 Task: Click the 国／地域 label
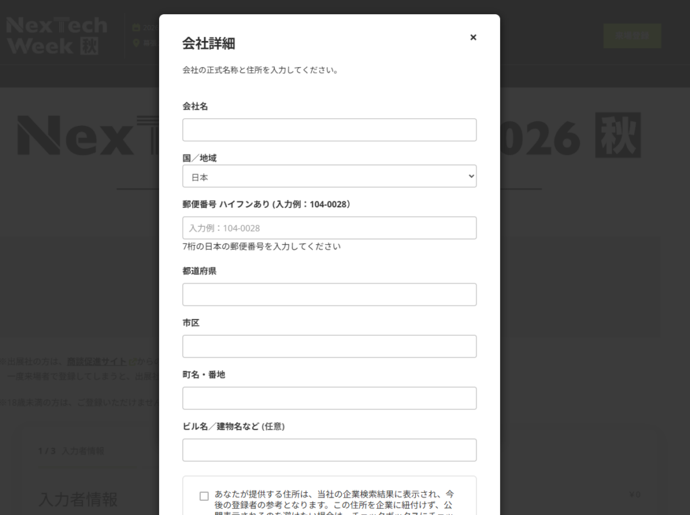point(199,158)
